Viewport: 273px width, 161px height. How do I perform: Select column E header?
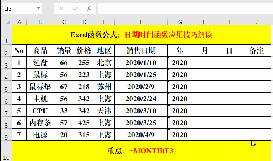click(x=104, y=22)
